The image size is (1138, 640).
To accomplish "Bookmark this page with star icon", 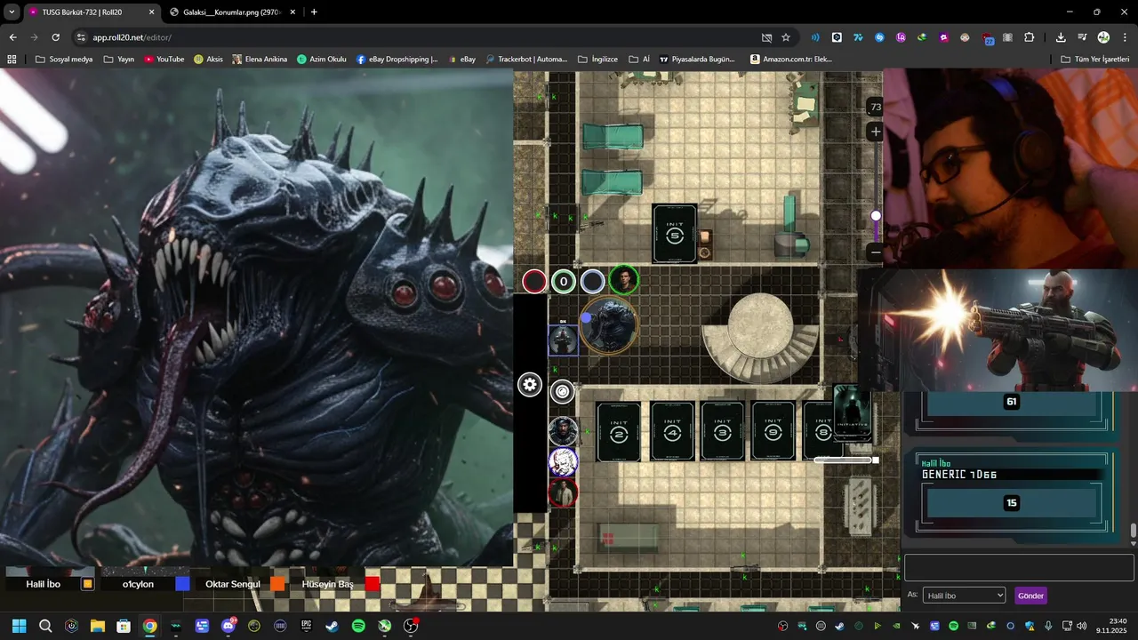I will click(786, 37).
